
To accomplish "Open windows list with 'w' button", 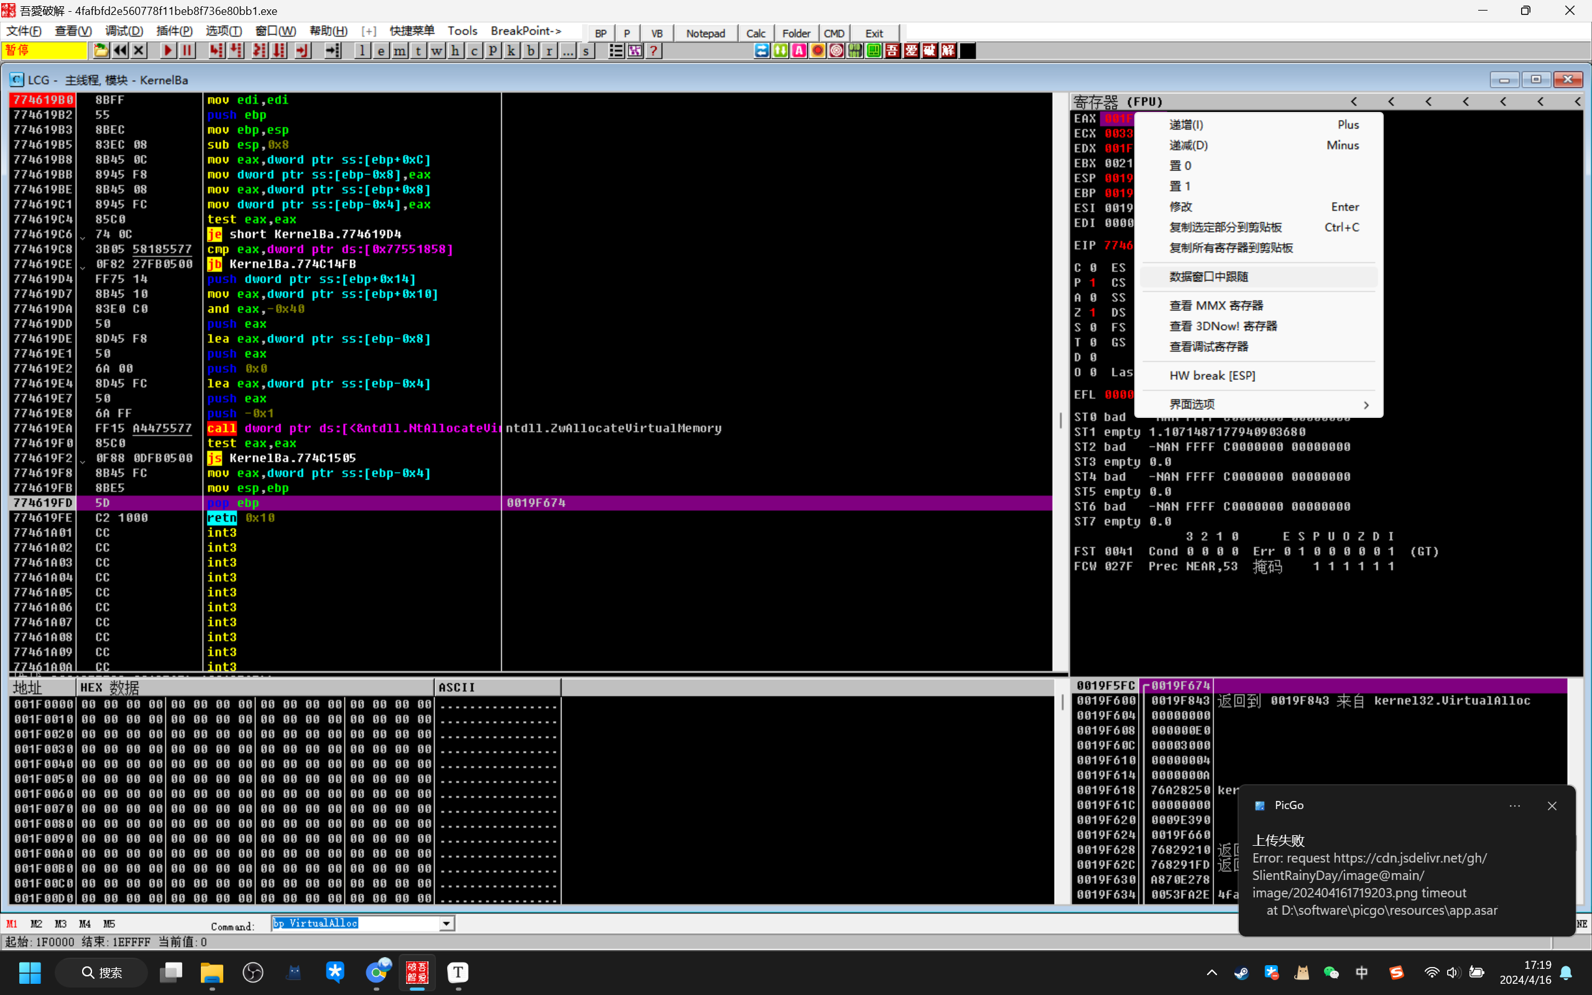I will pyautogui.click(x=437, y=50).
